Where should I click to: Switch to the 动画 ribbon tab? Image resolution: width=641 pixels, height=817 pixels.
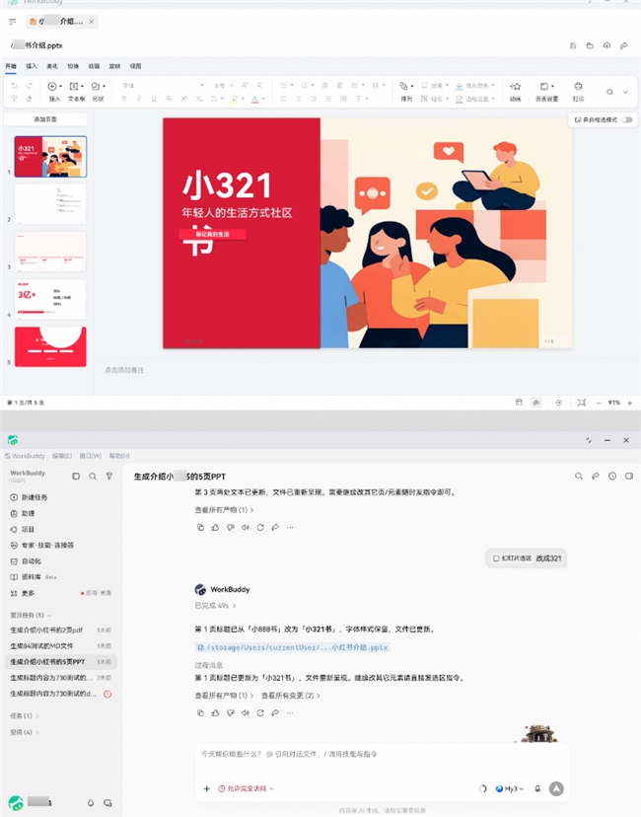coord(94,66)
